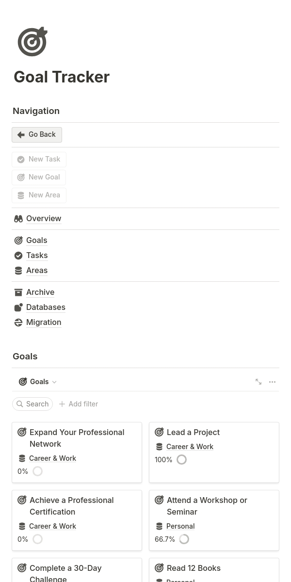291x582 pixels.
Task: Add a filter to the Goals view
Action: pyautogui.click(x=79, y=404)
